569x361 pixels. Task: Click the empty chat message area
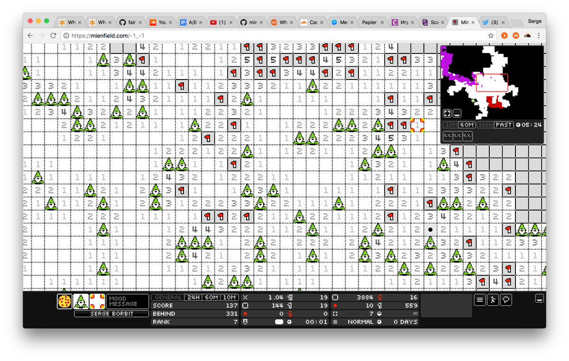pos(446,306)
